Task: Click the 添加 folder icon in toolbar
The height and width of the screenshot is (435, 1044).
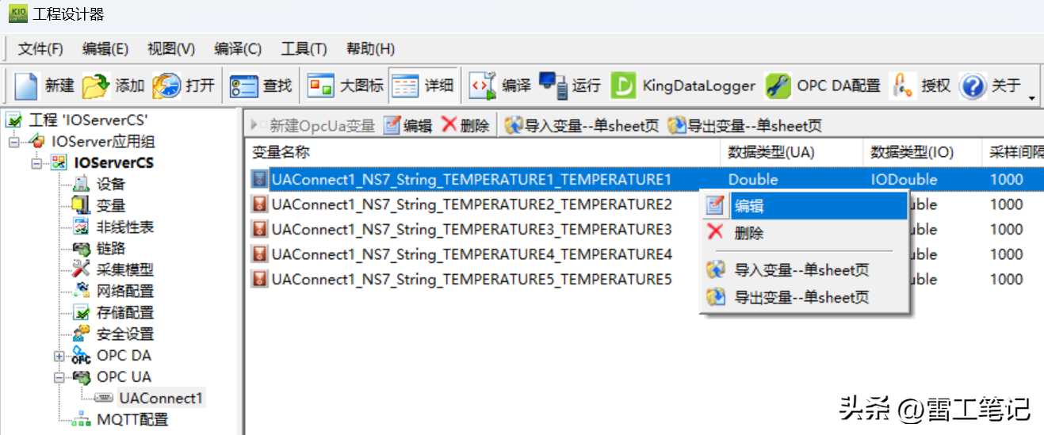Action: 96,86
